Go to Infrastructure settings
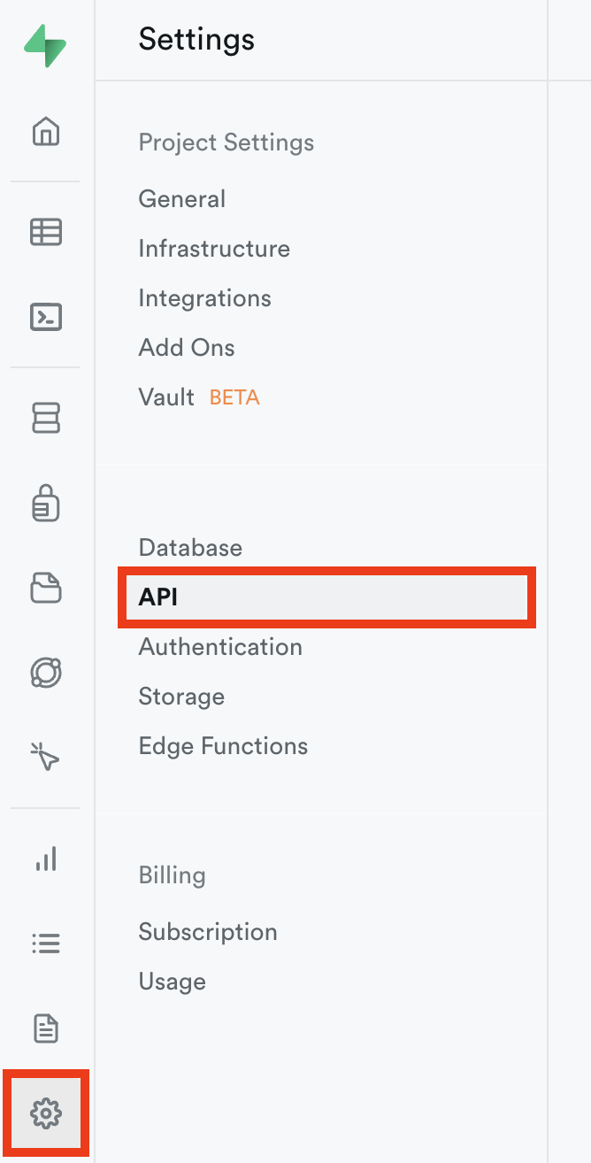This screenshot has width=591, height=1163. click(214, 249)
